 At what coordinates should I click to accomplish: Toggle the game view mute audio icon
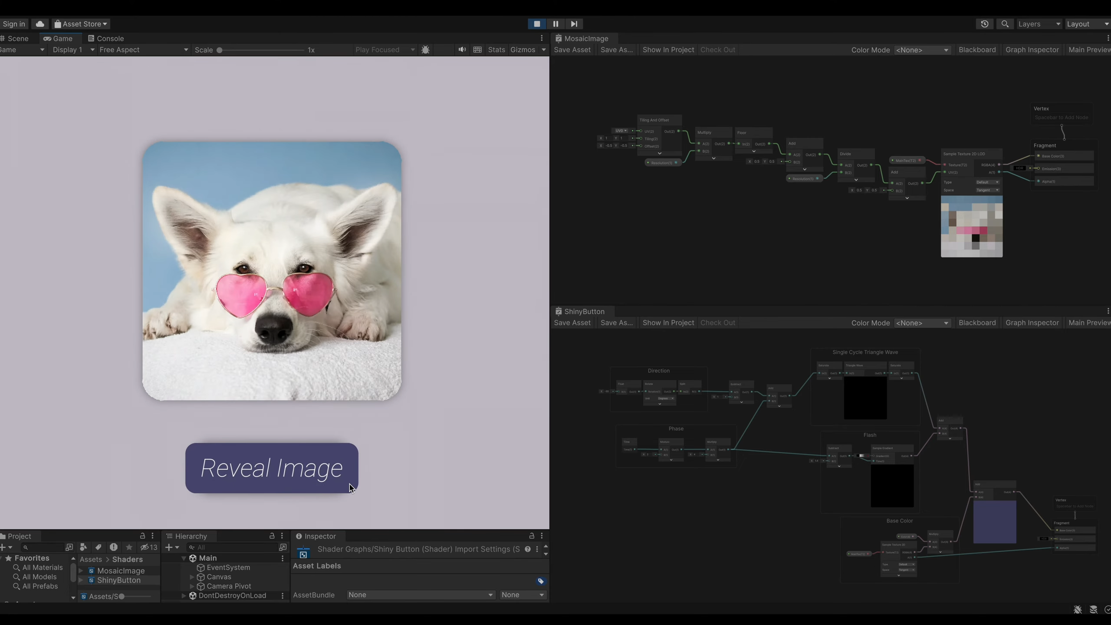pos(462,49)
